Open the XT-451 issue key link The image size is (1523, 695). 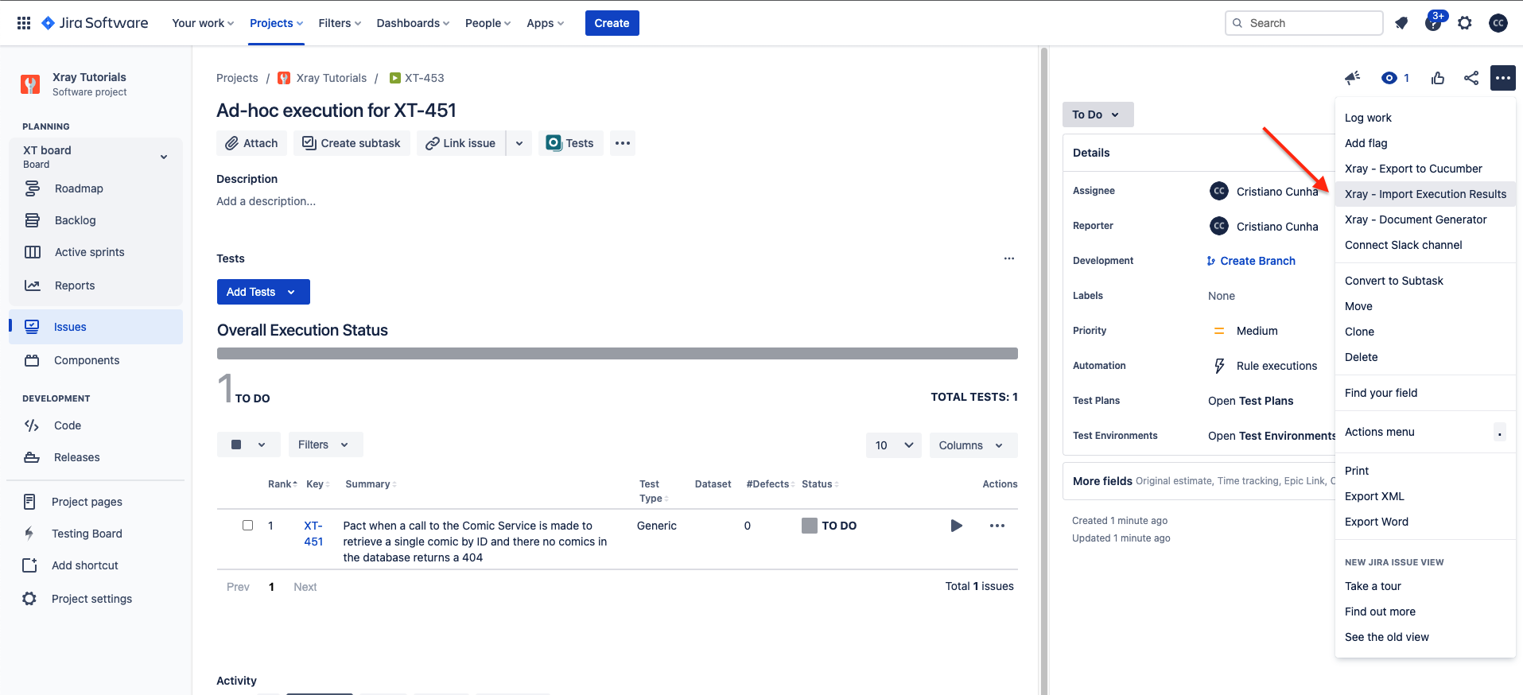313,534
